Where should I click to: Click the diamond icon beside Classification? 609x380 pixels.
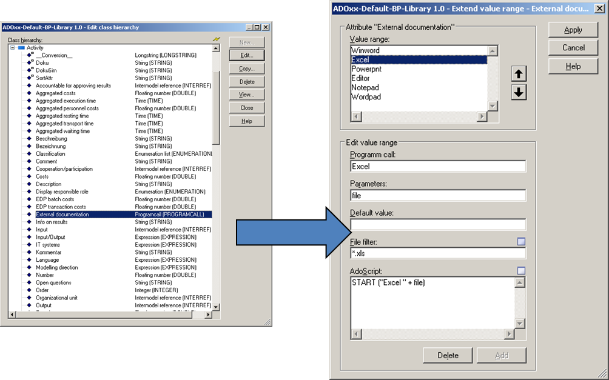(29, 154)
